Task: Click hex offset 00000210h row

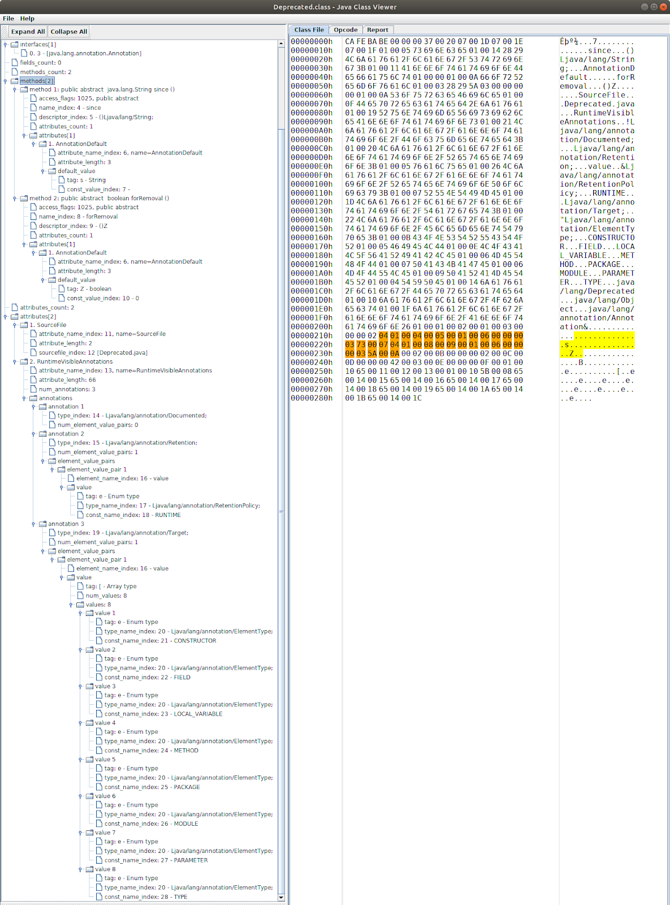Action: pyautogui.click(x=312, y=335)
